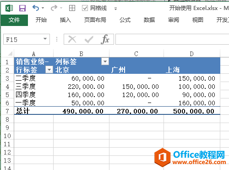The width and height of the screenshot is (229, 170).
Task: Select the 销售业绩 header cell
Action: [34, 62]
